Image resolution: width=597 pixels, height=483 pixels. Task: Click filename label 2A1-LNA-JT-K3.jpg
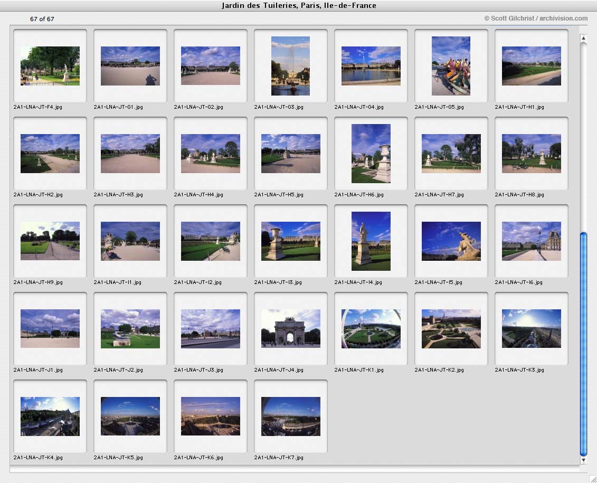[519, 370]
